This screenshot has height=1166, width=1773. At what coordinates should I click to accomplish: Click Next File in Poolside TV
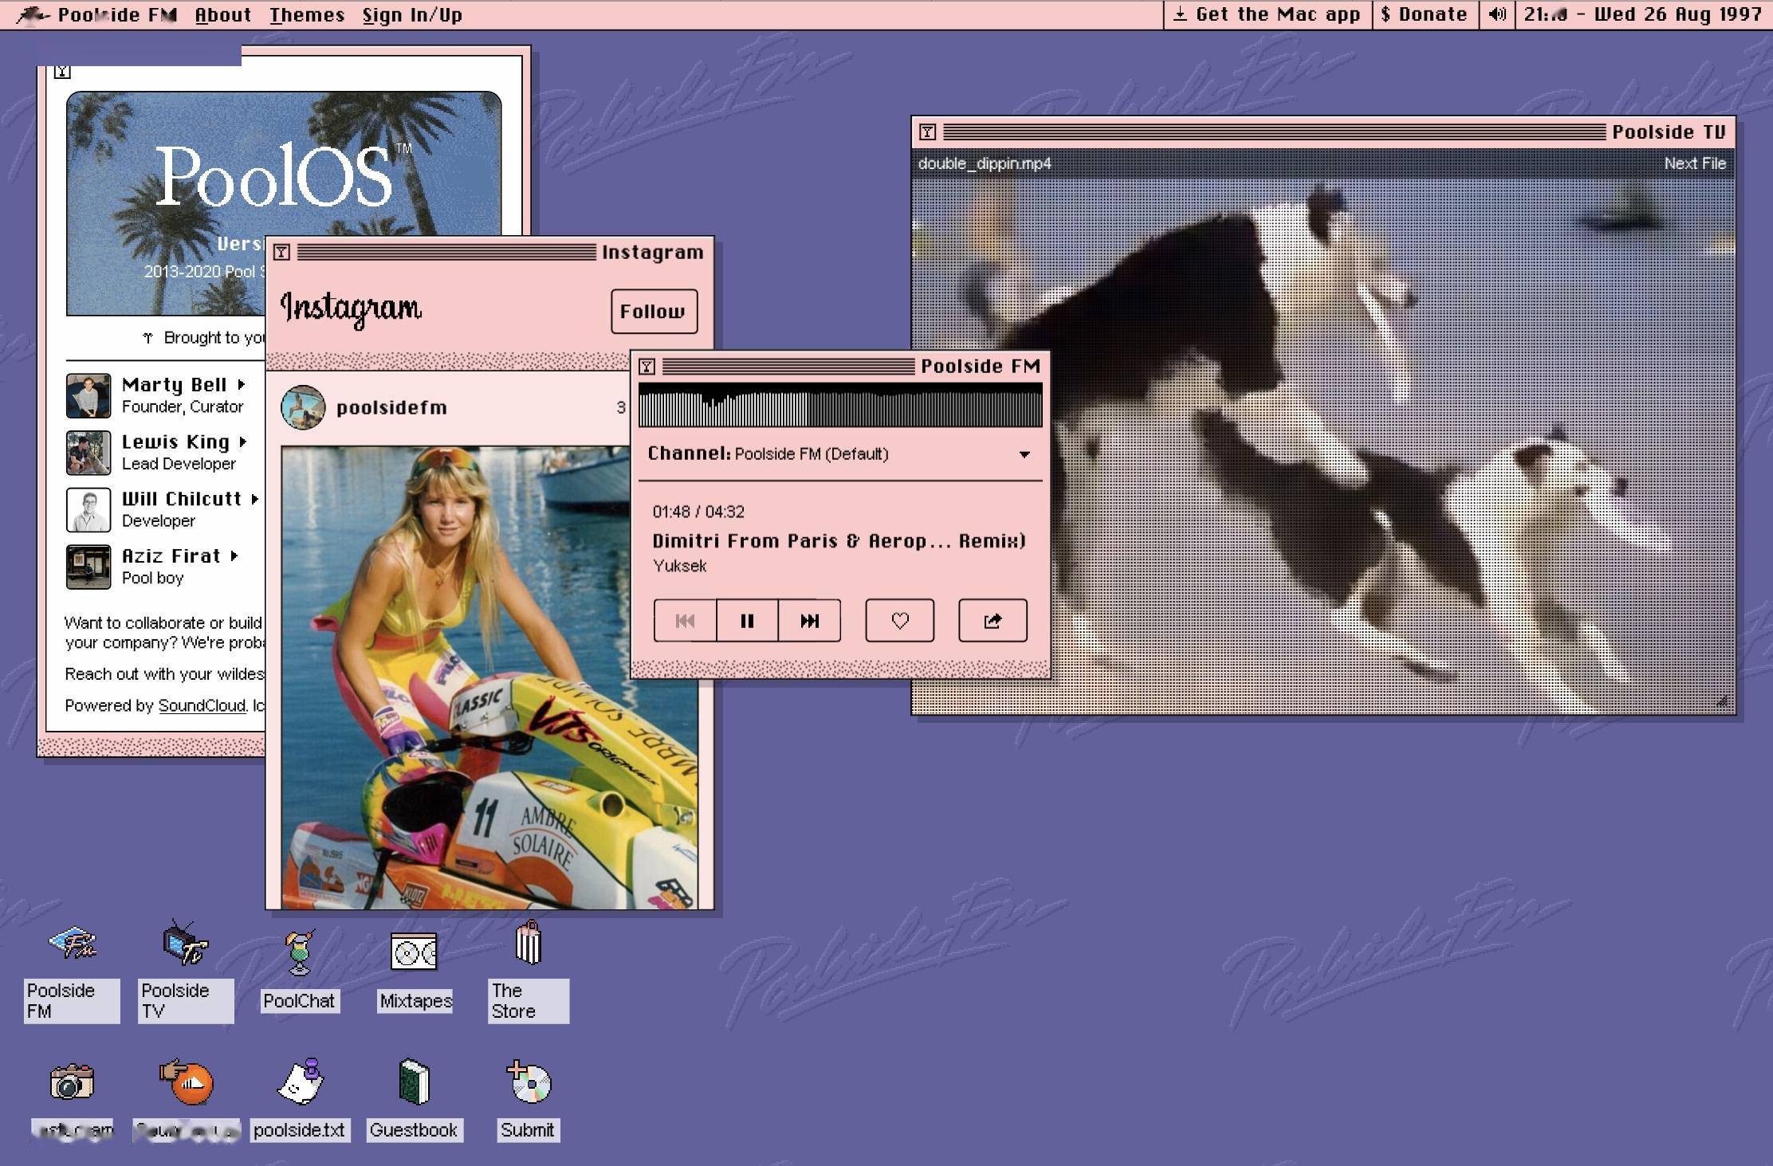[x=1694, y=163]
